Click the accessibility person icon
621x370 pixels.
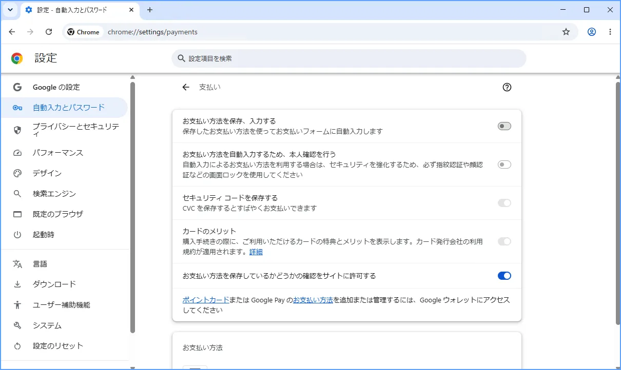pyautogui.click(x=17, y=305)
